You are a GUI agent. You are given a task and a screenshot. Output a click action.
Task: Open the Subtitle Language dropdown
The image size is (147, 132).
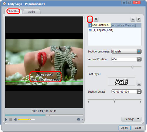[126, 51]
